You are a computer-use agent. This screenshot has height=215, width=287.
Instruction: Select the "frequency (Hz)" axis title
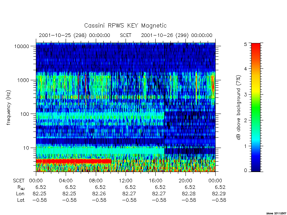(9, 107)
